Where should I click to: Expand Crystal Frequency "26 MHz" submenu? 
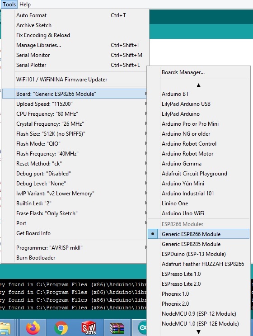[75, 124]
